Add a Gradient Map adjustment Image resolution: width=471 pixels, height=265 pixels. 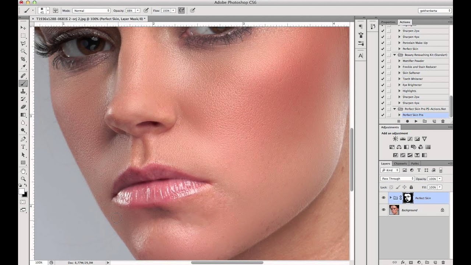424,155
